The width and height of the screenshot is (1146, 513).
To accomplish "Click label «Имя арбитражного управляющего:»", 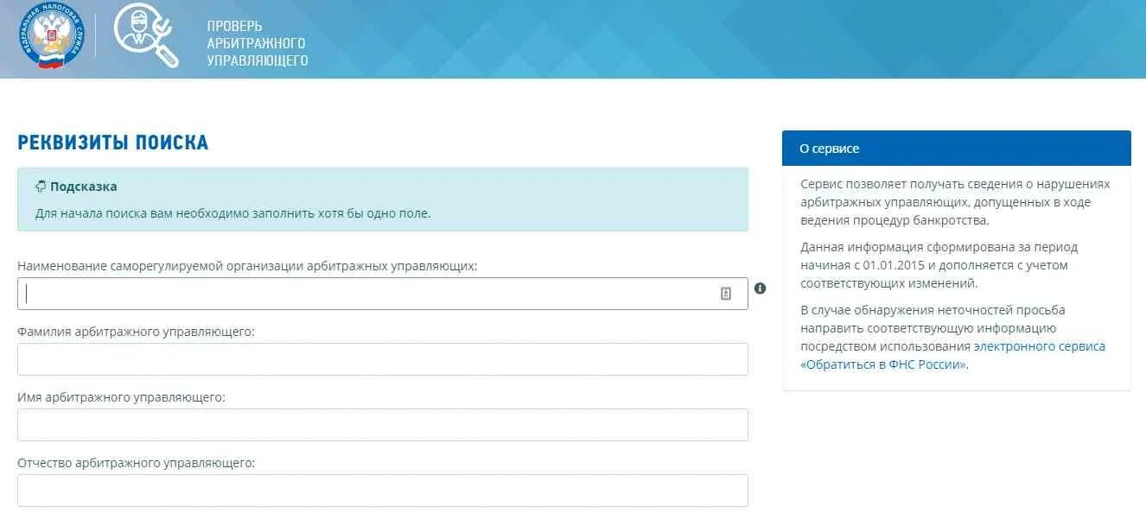I will pos(121,397).
